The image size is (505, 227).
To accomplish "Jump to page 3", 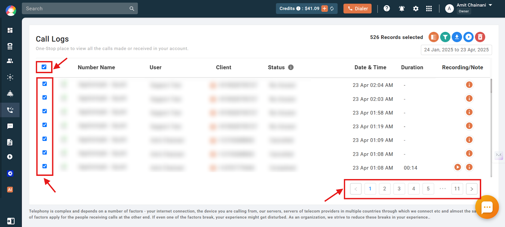I will click(x=399, y=189).
